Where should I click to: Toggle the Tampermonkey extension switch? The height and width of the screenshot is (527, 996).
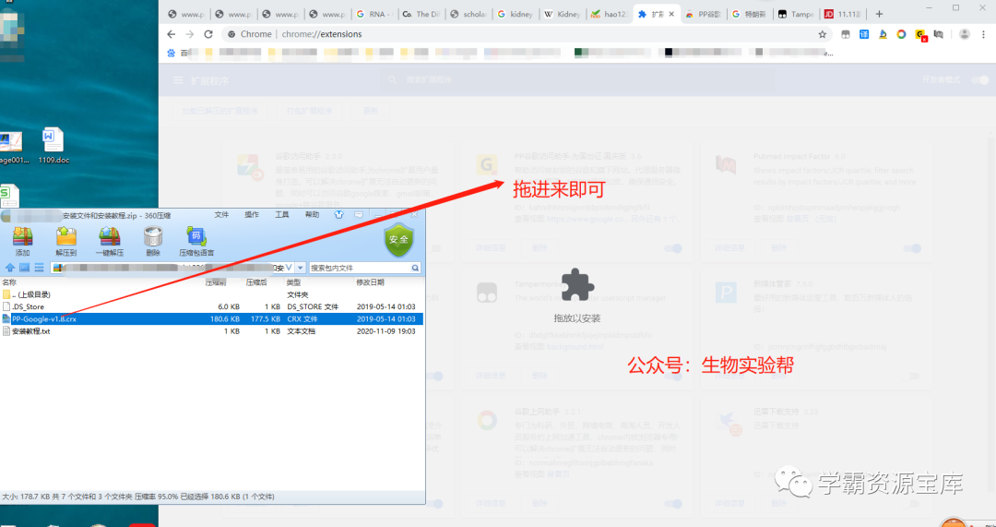(x=673, y=376)
